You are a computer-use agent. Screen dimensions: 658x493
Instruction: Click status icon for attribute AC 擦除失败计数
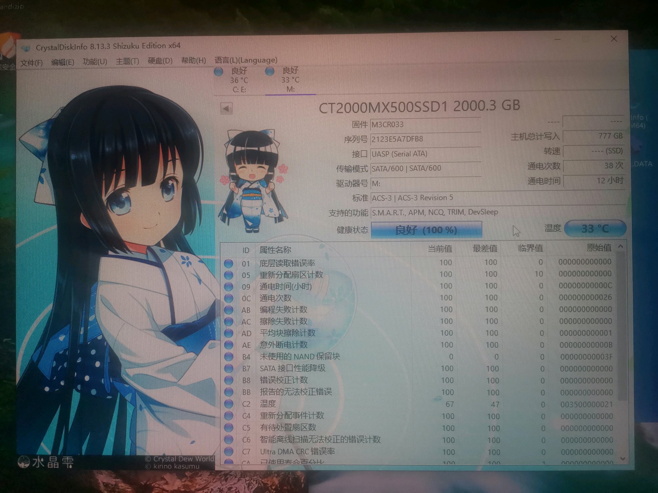click(228, 321)
